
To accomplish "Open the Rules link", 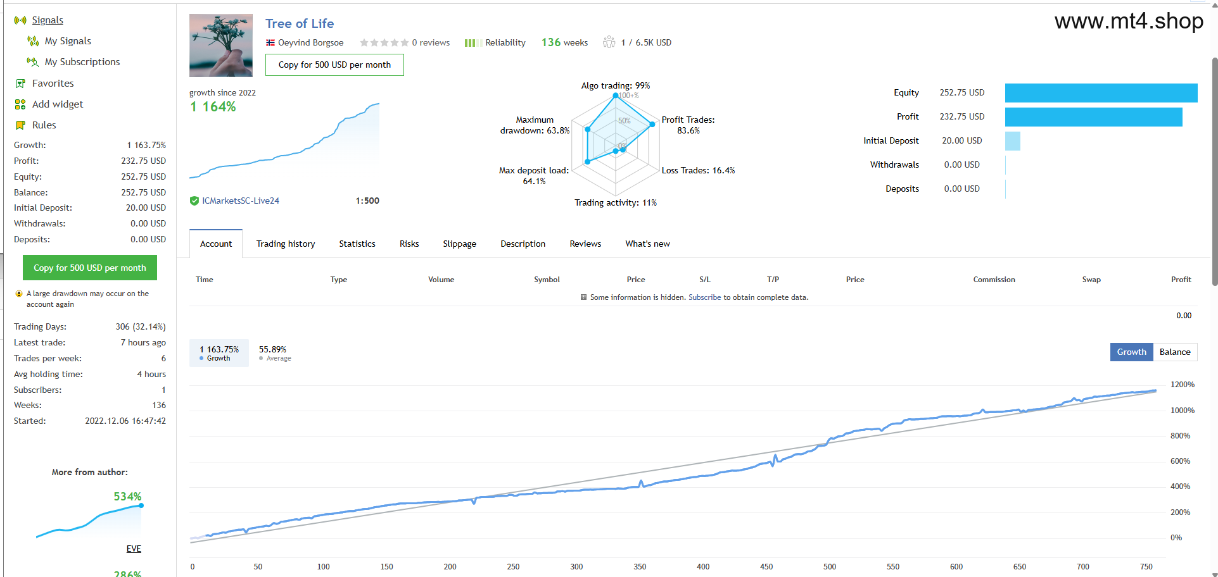I will click(x=44, y=125).
